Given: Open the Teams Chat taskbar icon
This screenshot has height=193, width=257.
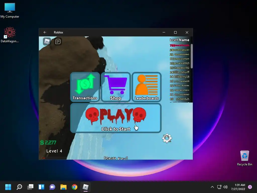Looking at the screenshot, I should [x=52, y=187].
